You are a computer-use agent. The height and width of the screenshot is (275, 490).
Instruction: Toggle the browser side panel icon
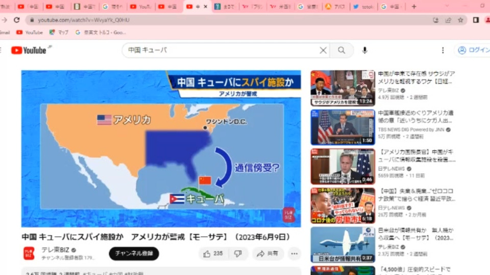click(x=476, y=20)
